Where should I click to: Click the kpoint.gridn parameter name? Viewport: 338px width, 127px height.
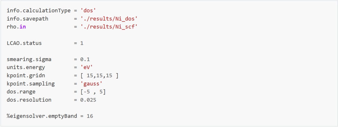click(x=26, y=76)
